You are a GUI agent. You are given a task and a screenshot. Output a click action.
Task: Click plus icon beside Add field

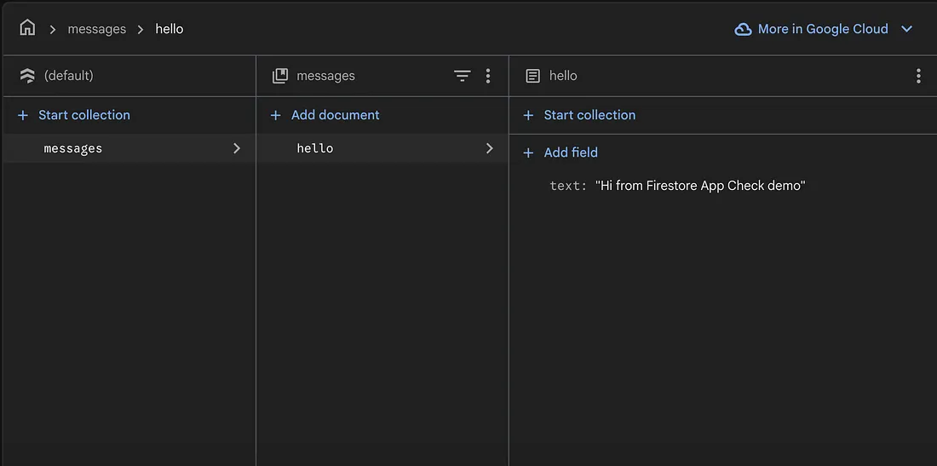pos(528,153)
